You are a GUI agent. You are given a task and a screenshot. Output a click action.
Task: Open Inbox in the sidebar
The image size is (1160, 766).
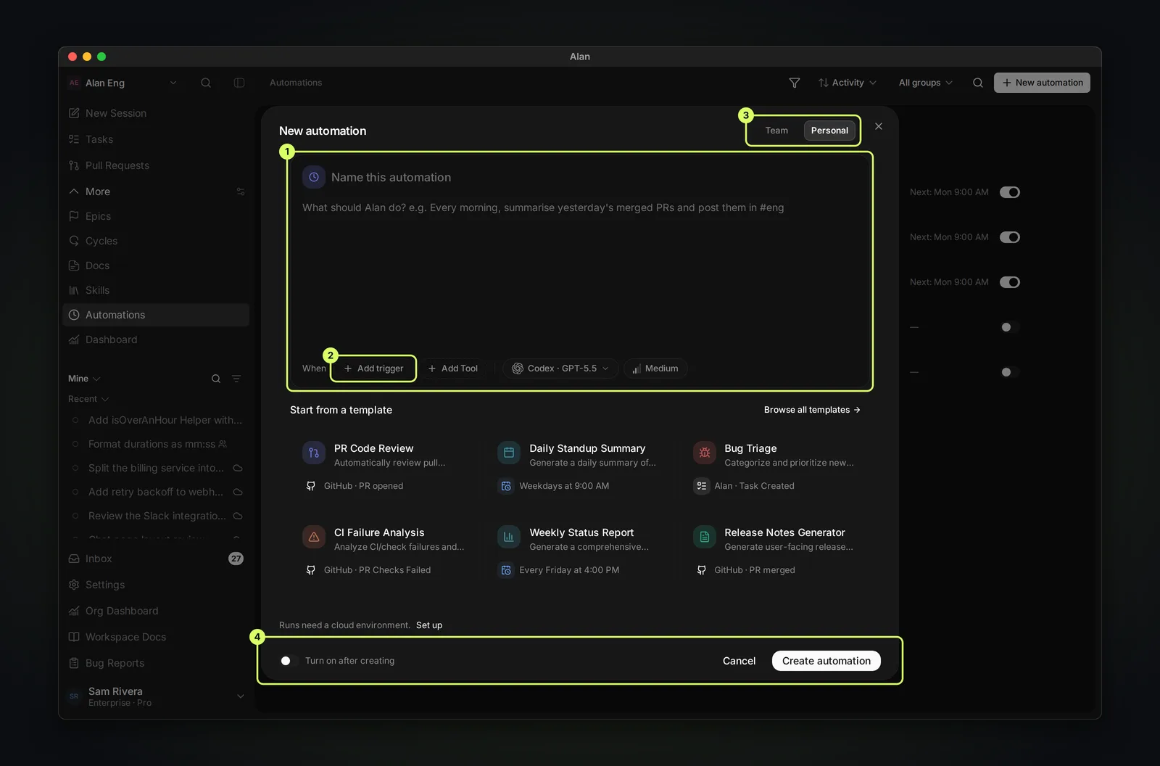click(x=156, y=559)
